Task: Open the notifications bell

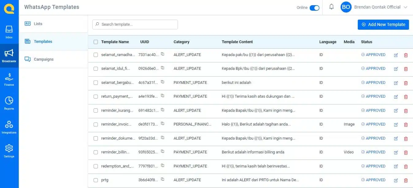Action: pos(331,7)
